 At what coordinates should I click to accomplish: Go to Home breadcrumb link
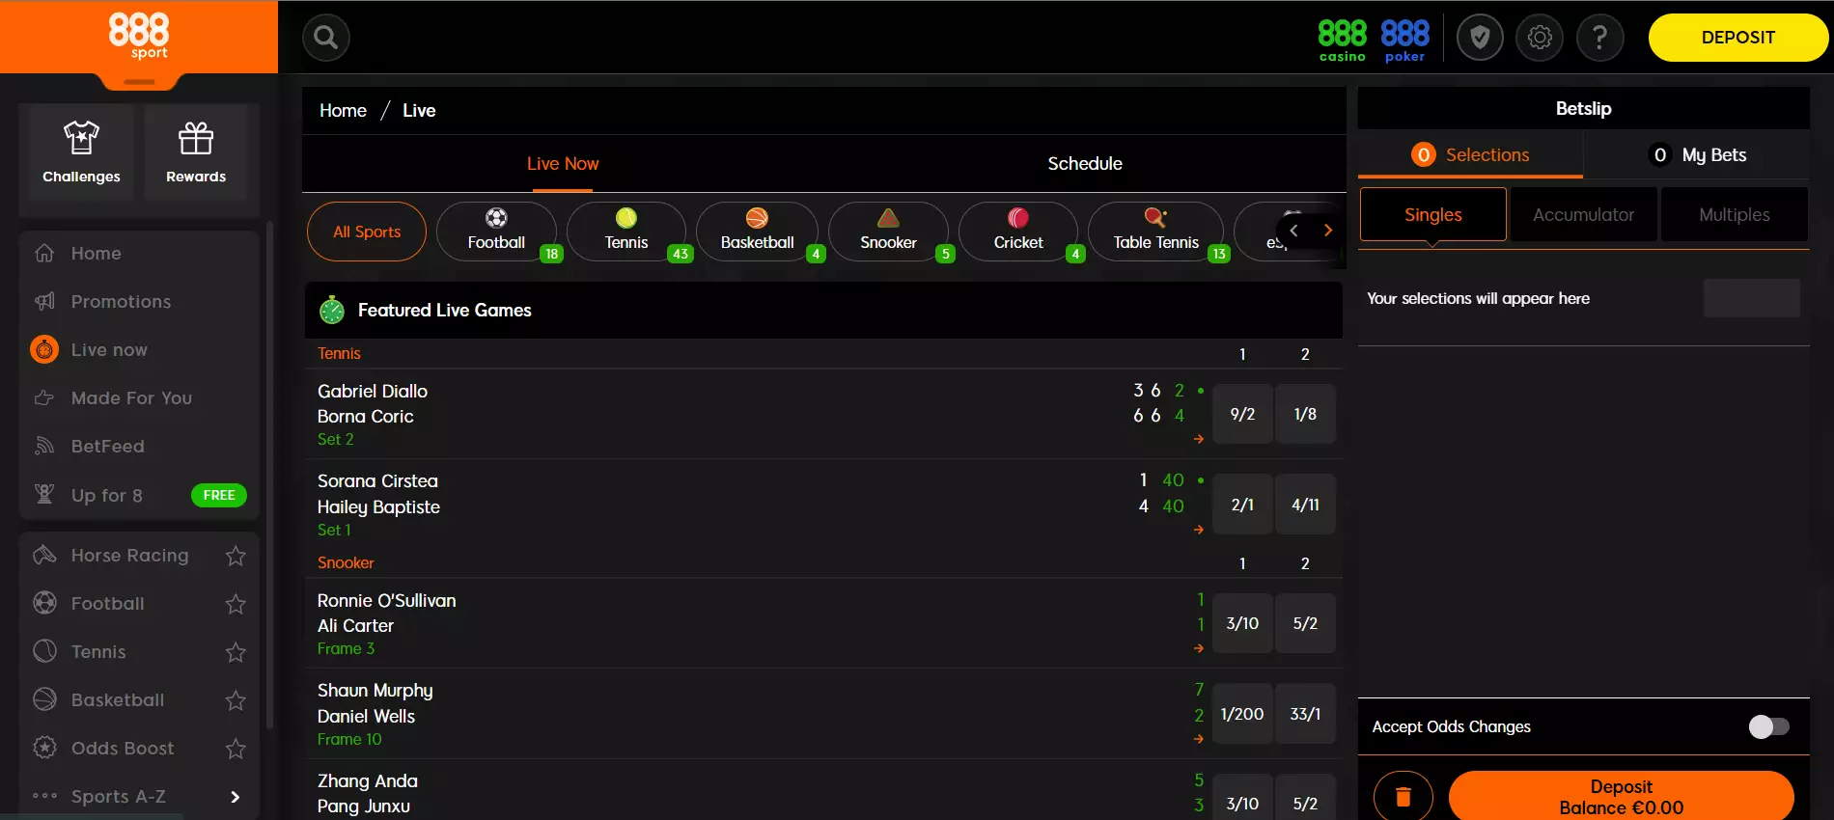click(x=343, y=111)
